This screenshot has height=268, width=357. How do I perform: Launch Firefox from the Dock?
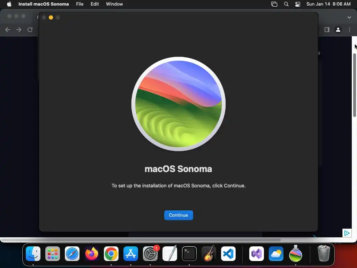tap(92, 254)
